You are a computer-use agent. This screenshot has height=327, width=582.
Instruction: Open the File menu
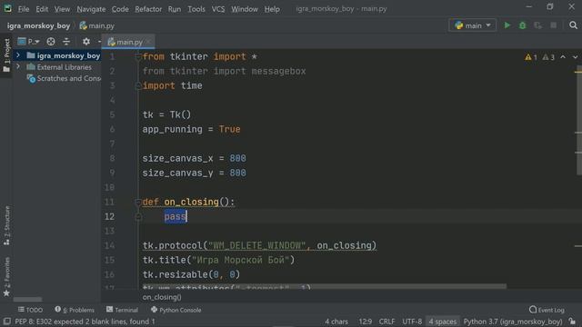[24, 9]
